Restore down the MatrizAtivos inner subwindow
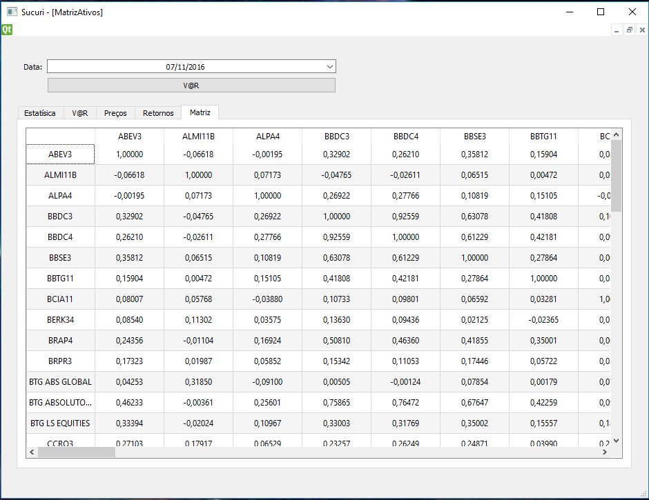This screenshot has width=649, height=500. pos(629,30)
